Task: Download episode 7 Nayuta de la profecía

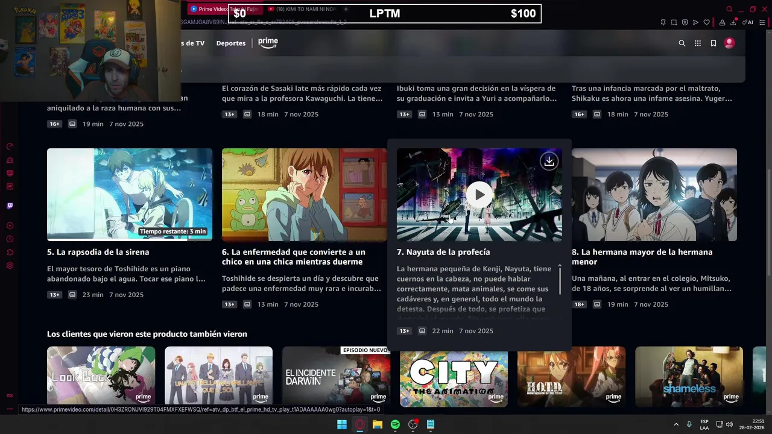Action: pos(549,161)
